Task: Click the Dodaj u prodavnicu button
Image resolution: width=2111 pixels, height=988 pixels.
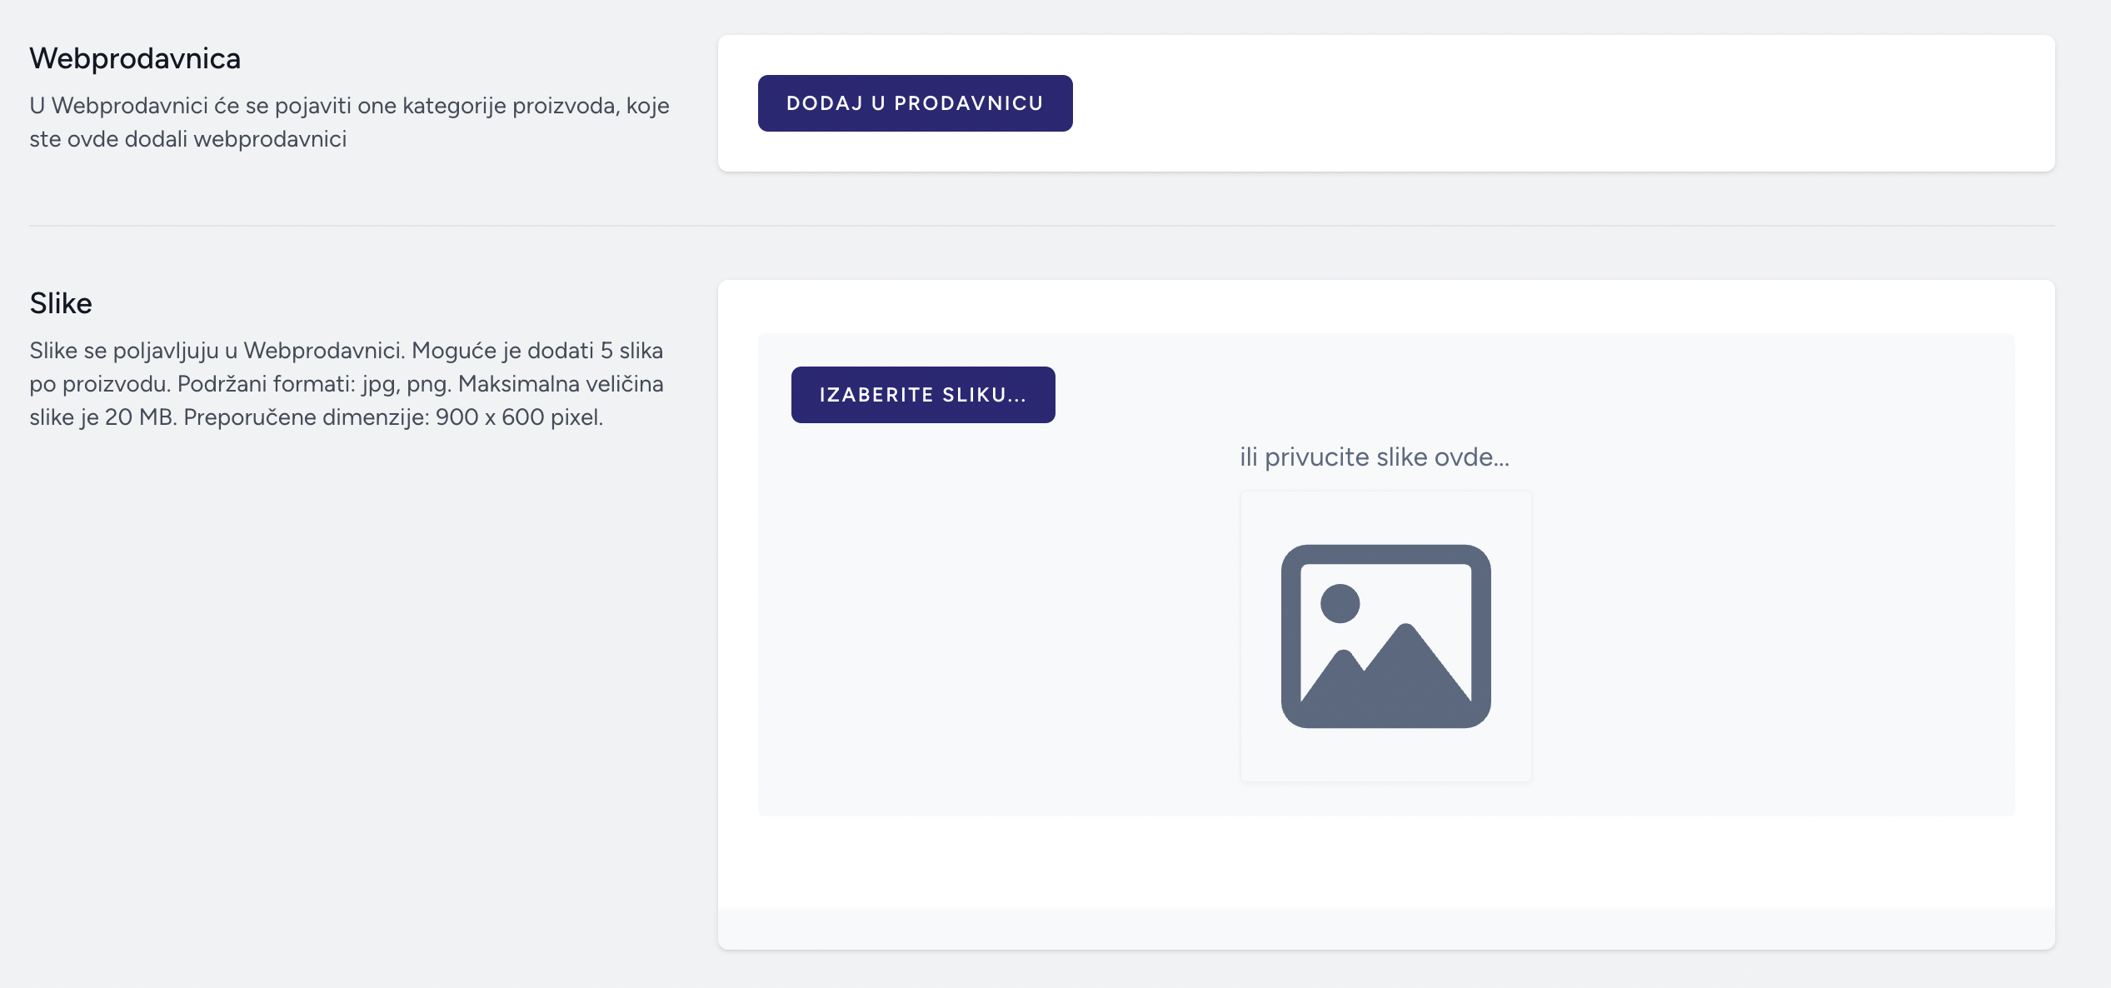Action: coord(915,103)
